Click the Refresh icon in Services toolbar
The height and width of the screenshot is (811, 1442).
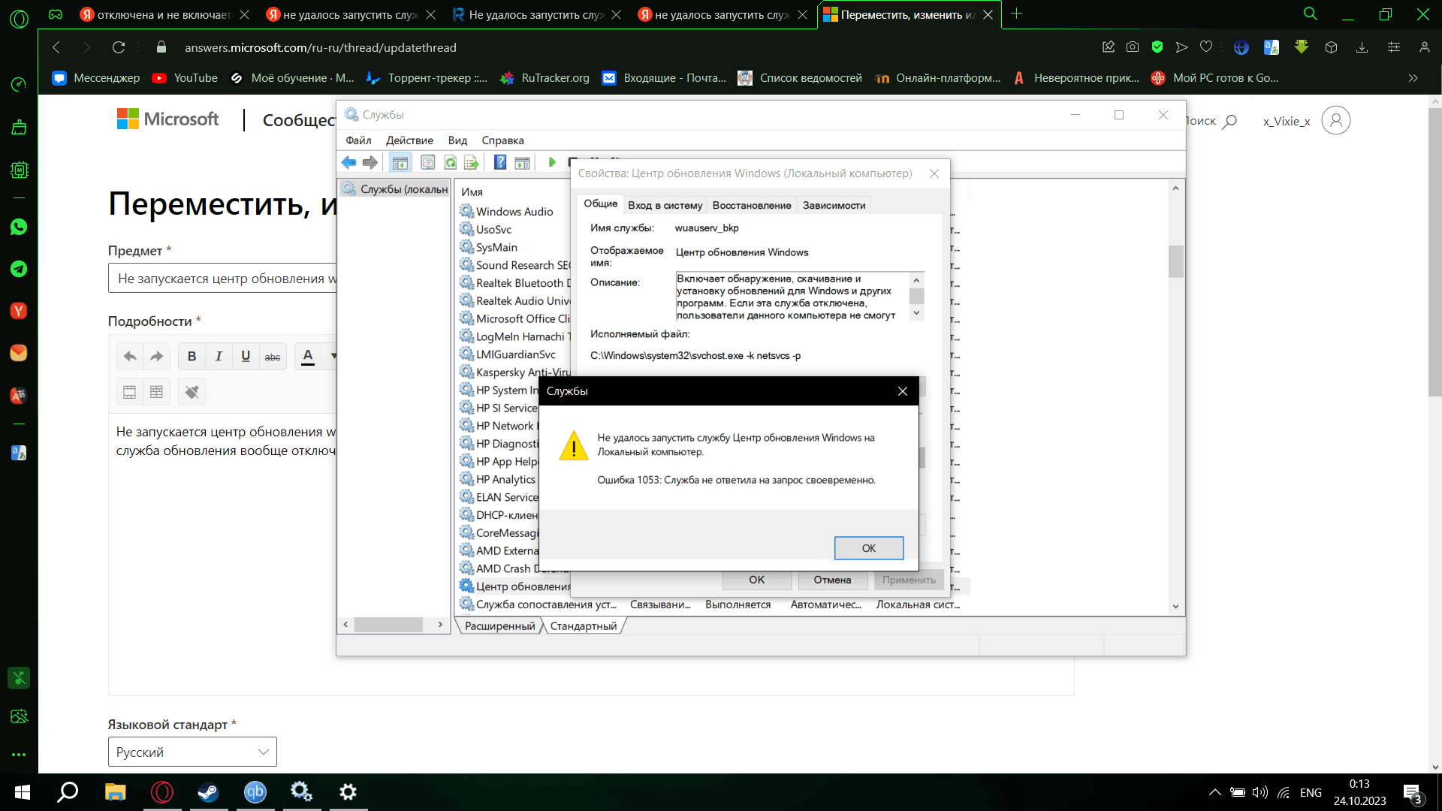pyautogui.click(x=450, y=162)
